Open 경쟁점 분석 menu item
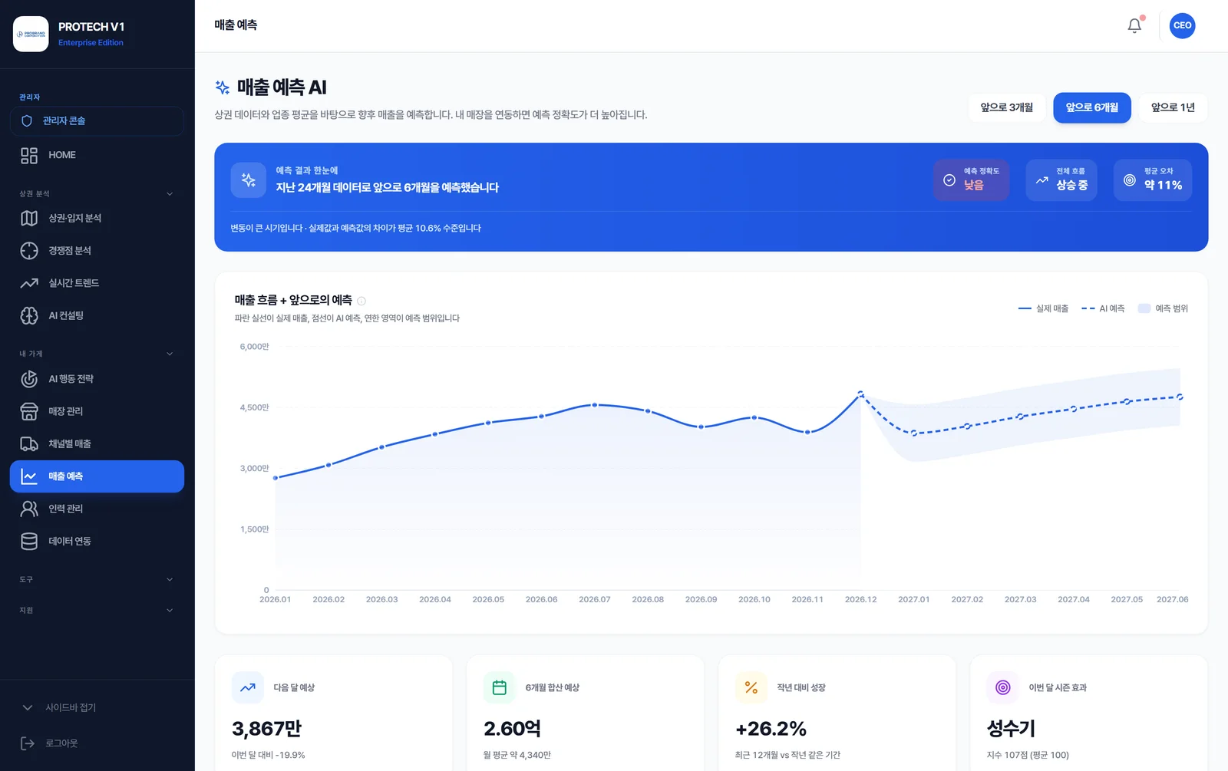The image size is (1228, 771). [97, 251]
